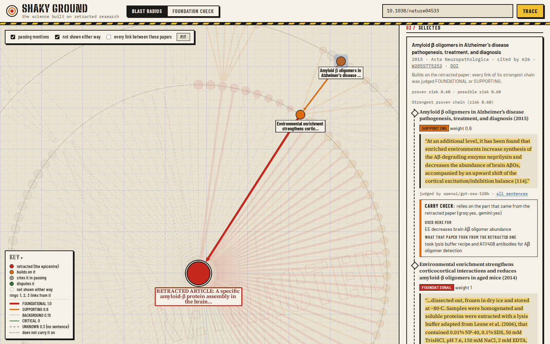Switch to the Blast Radius tab
Viewport: 550px width, 344px height.
[147, 11]
